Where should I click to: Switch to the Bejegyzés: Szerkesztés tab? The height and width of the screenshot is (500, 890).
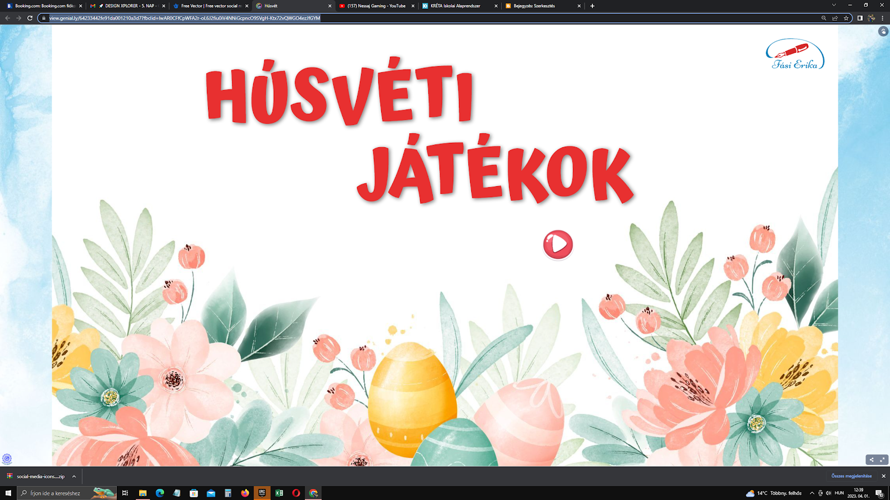click(542, 6)
